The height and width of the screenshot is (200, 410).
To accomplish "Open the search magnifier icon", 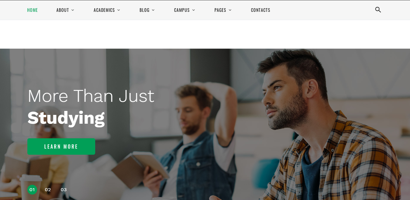I will (378, 10).
